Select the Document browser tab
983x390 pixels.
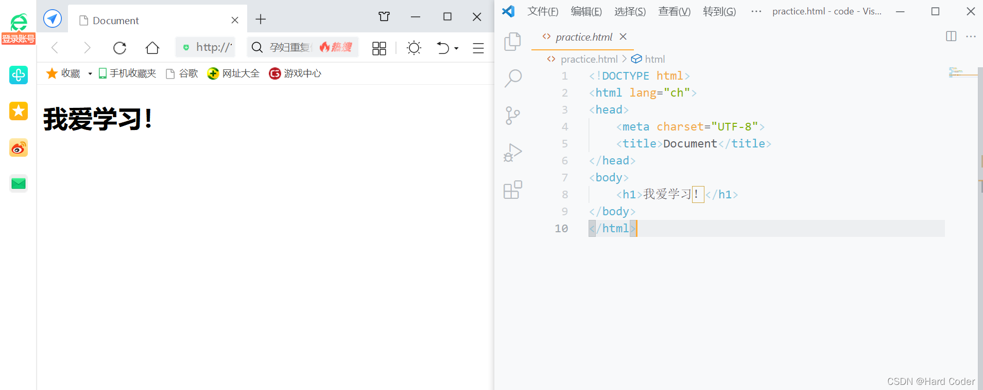coord(158,20)
